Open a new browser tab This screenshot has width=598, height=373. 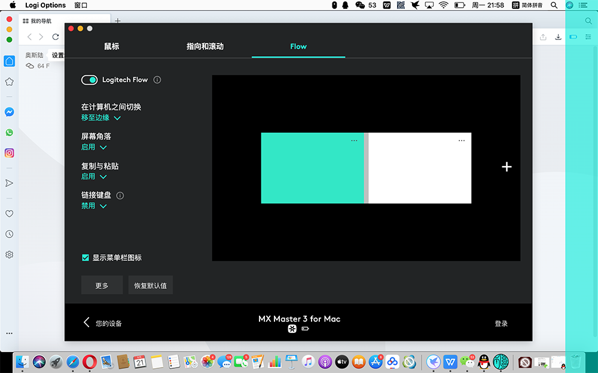(118, 21)
